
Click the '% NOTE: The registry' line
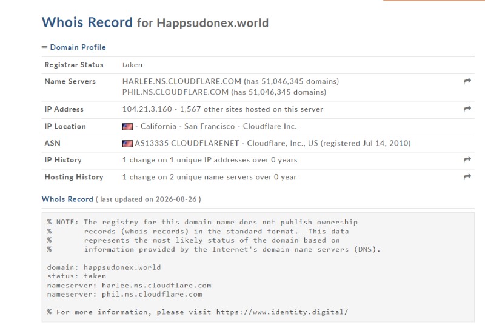click(x=202, y=222)
